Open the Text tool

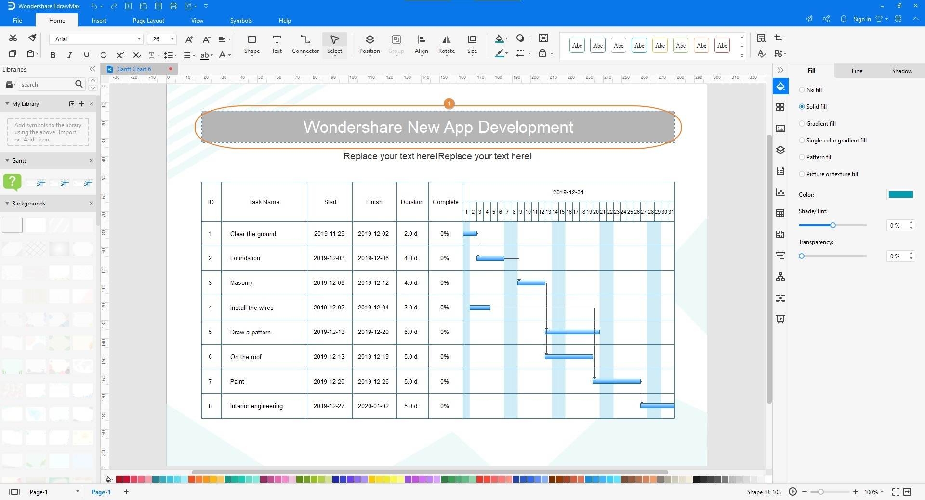click(x=277, y=45)
